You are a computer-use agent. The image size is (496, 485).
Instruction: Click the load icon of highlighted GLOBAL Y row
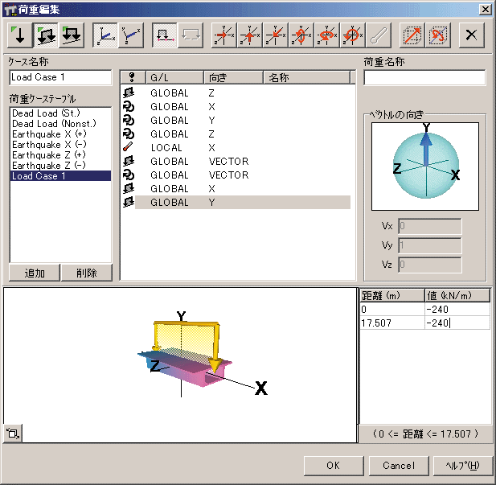tap(129, 202)
